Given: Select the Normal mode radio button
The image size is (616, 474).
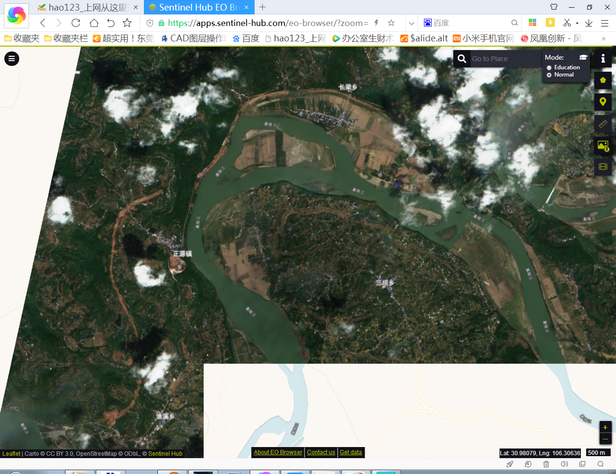Looking at the screenshot, I should [x=549, y=75].
